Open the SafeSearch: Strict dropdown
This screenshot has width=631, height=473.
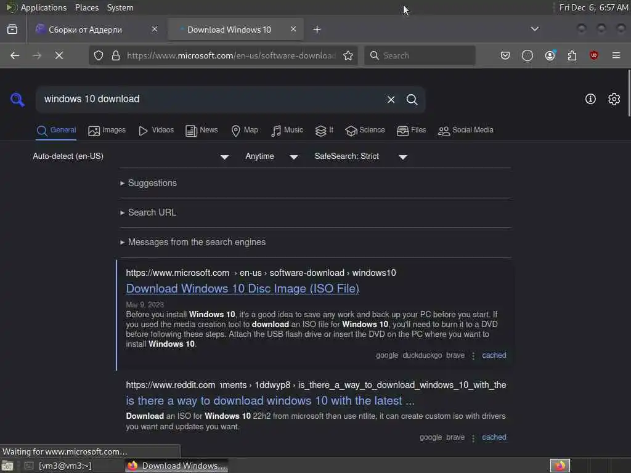click(x=361, y=156)
